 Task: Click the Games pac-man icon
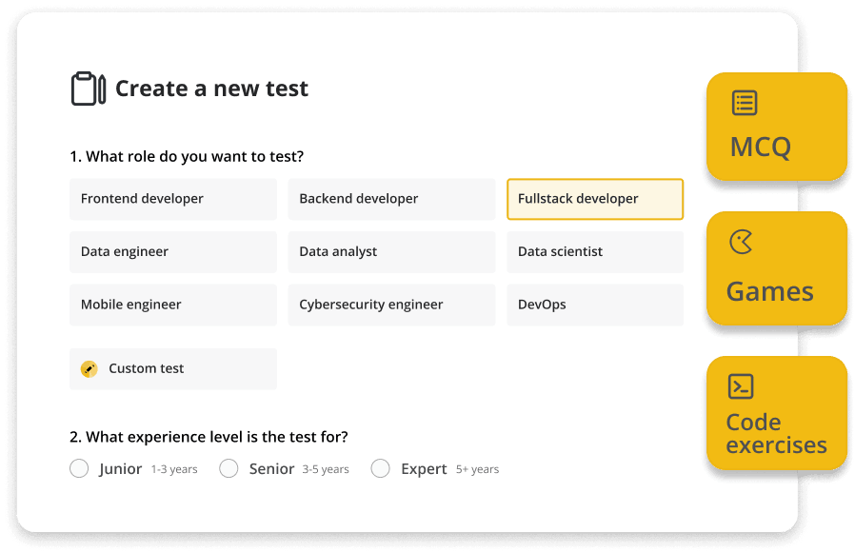(741, 243)
